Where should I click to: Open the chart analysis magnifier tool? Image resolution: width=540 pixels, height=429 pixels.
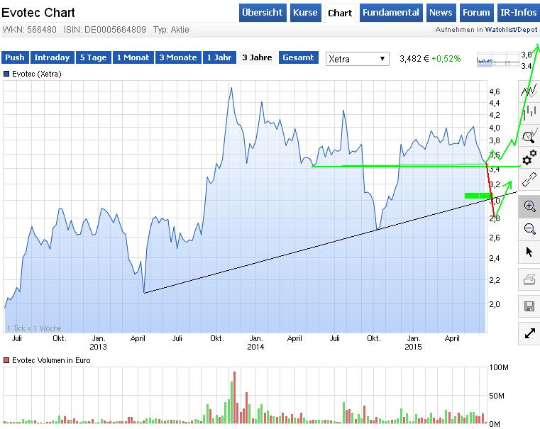click(529, 137)
